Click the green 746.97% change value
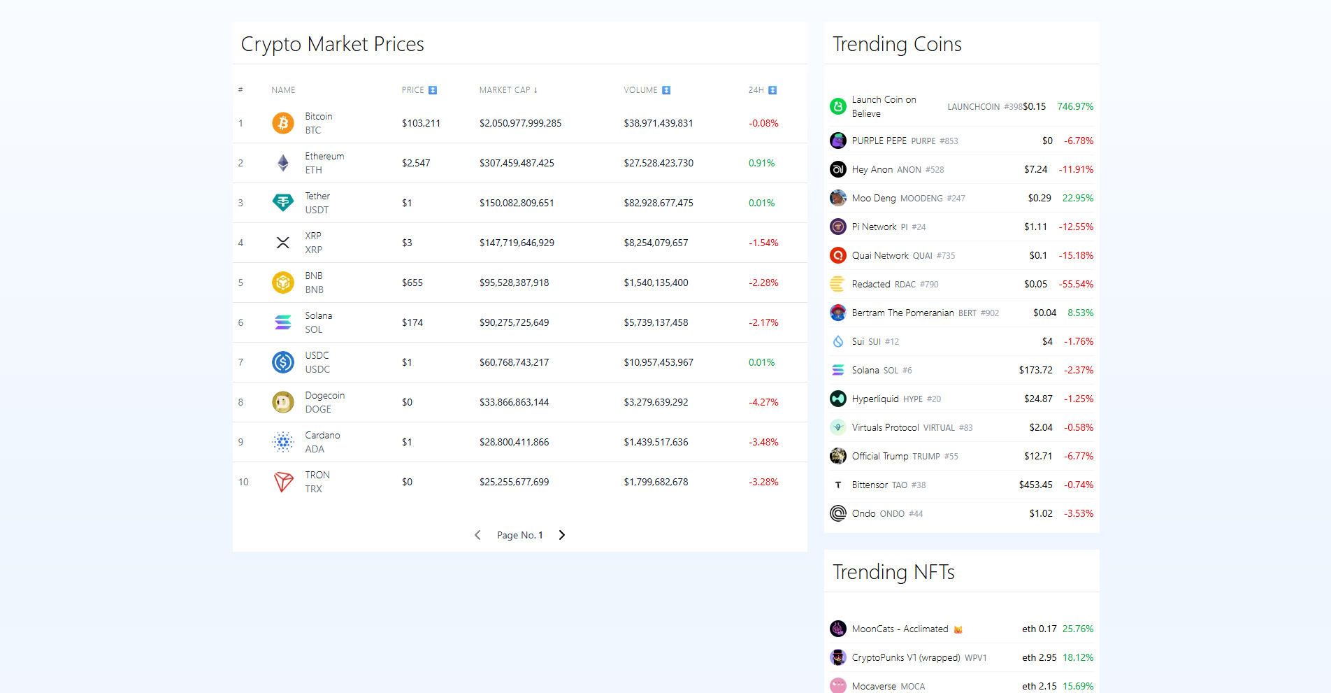Viewport: 1331px width, 693px height. coord(1074,106)
